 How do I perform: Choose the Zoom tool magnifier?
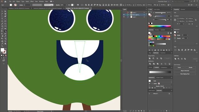click(x=2, y=46)
